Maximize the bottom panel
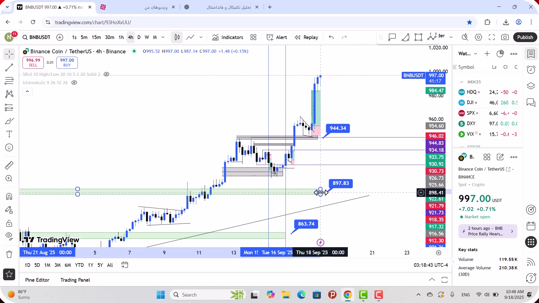This screenshot has height=303, width=539. click(444, 280)
